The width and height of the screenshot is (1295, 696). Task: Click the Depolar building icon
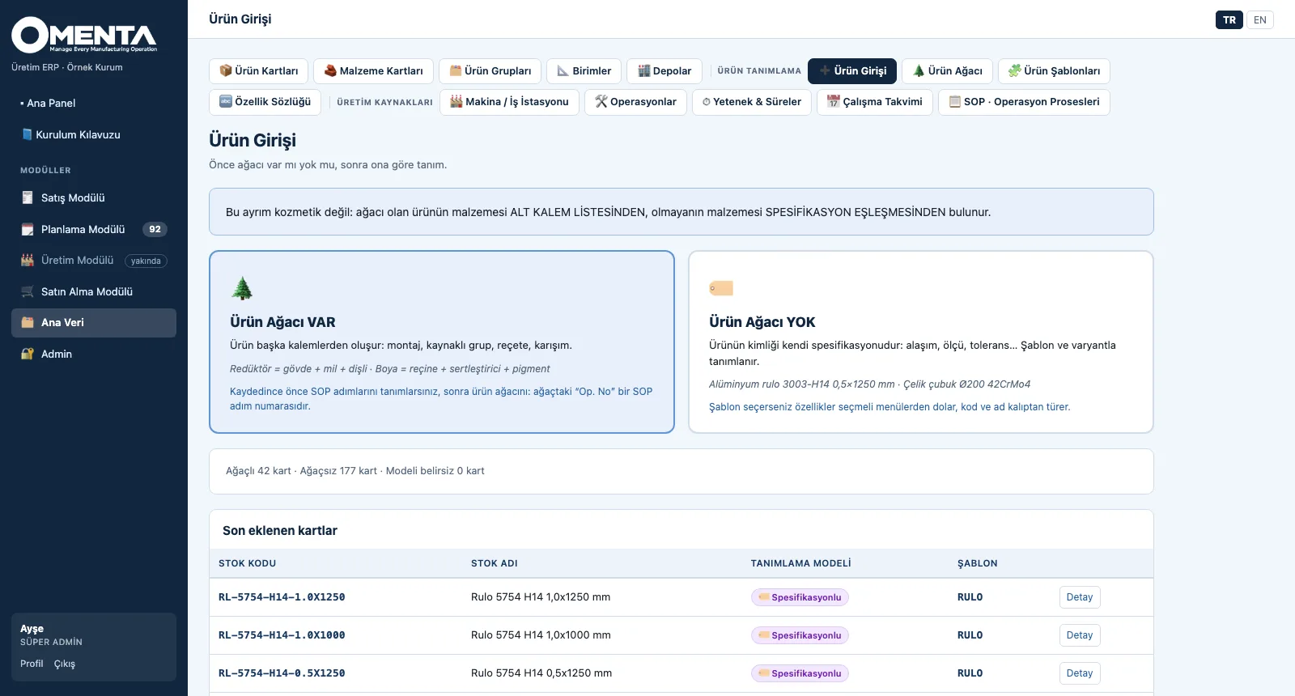click(x=644, y=70)
